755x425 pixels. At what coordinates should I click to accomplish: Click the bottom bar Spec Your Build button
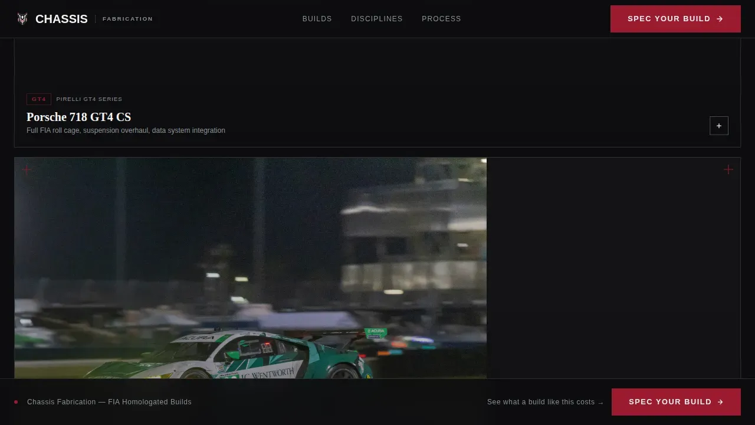(676, 402)
